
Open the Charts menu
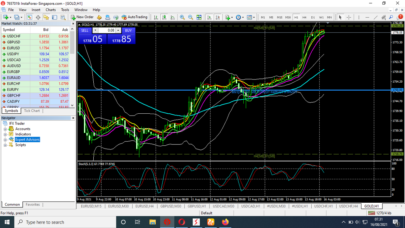pyautogui.click(x=51, y=10)
